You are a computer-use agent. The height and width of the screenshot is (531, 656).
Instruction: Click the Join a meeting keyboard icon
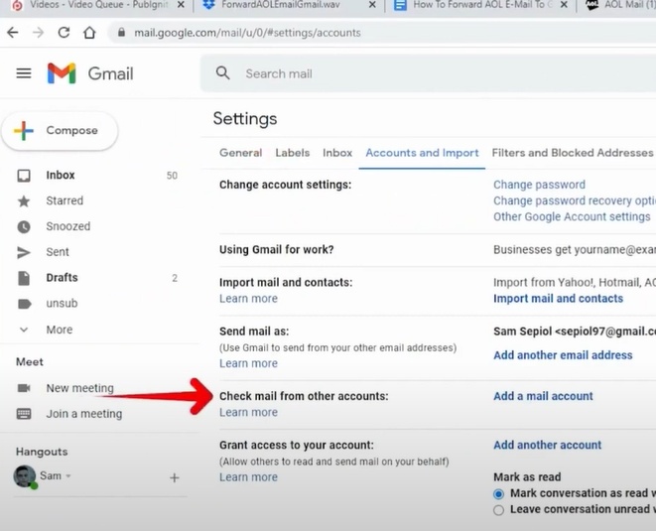pyautogui.click(x=24, y=414)
